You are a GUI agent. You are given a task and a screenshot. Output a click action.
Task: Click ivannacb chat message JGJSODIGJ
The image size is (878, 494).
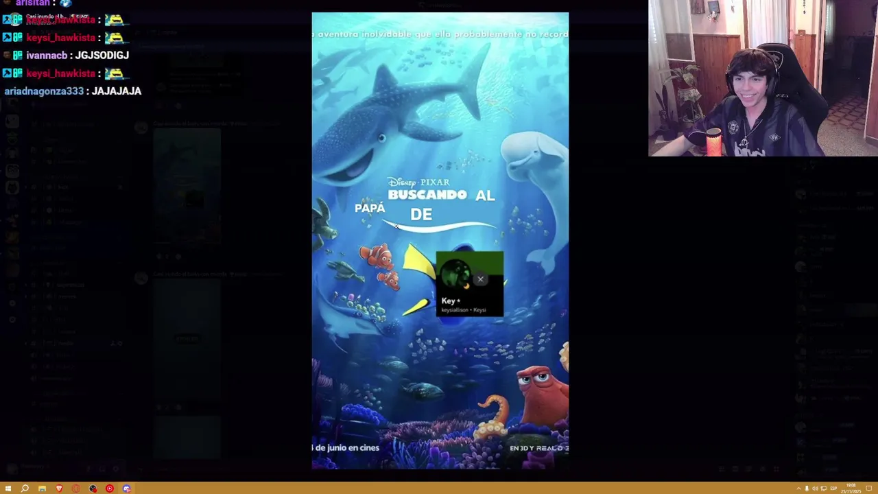(103, 55)
